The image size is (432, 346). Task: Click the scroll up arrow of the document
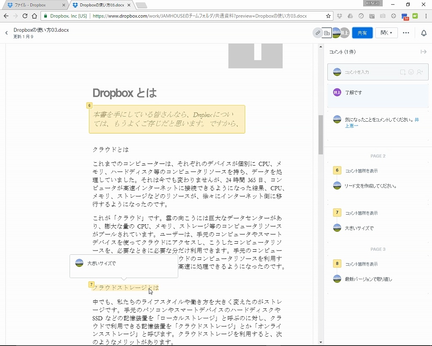[x=321, y=46]
